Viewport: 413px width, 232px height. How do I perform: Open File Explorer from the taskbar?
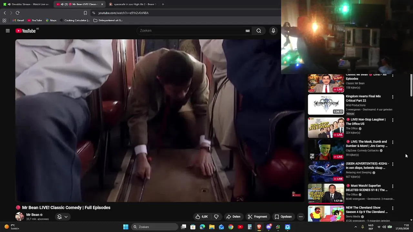click(x=212, y=227)
